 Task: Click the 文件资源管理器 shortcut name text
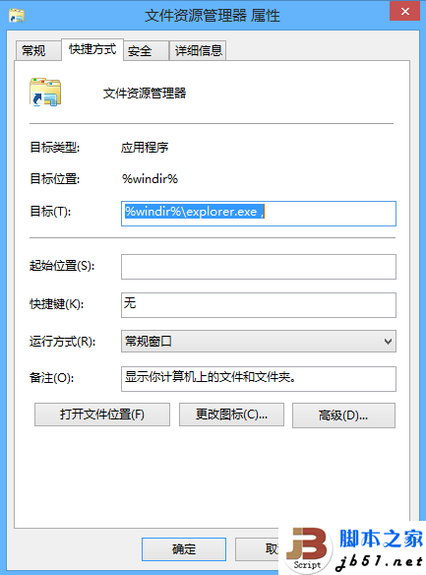(x=145, y=94)
